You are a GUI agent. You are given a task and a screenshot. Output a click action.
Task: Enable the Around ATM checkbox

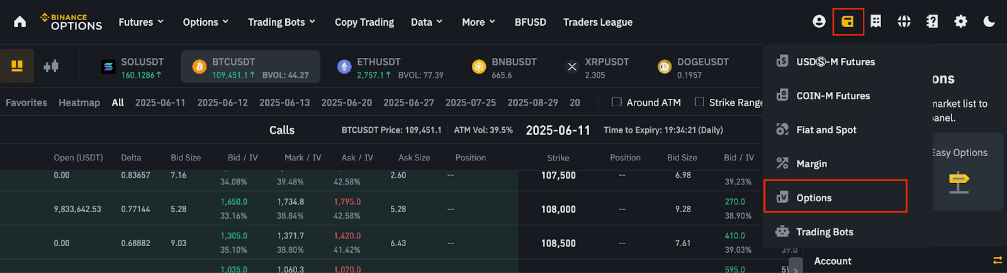point(617,102)
